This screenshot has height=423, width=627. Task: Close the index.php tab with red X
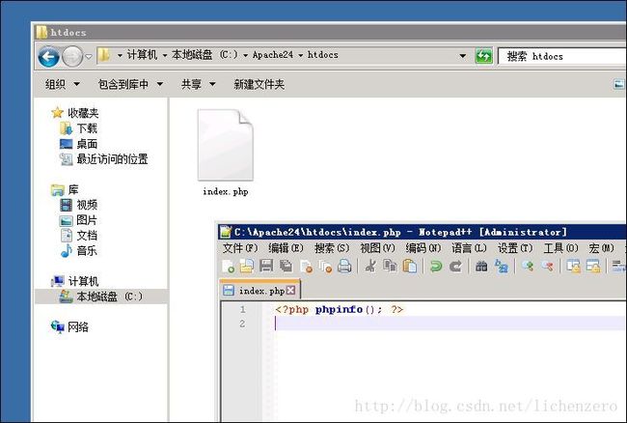coord(290,291)
